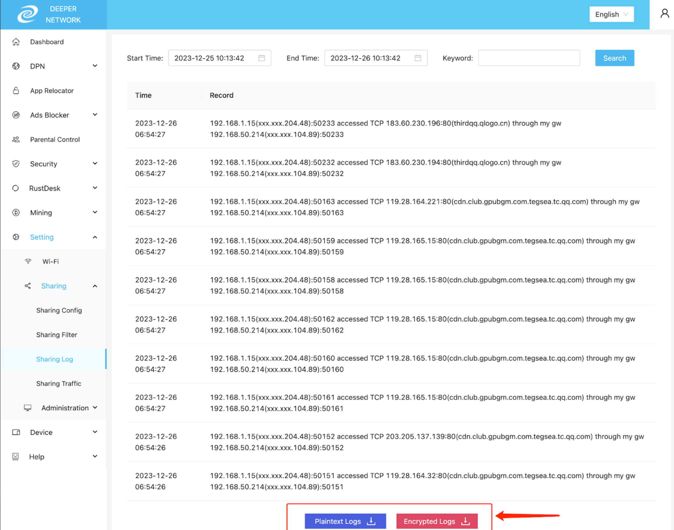Click the Sharing share icon

coord(28,286)
